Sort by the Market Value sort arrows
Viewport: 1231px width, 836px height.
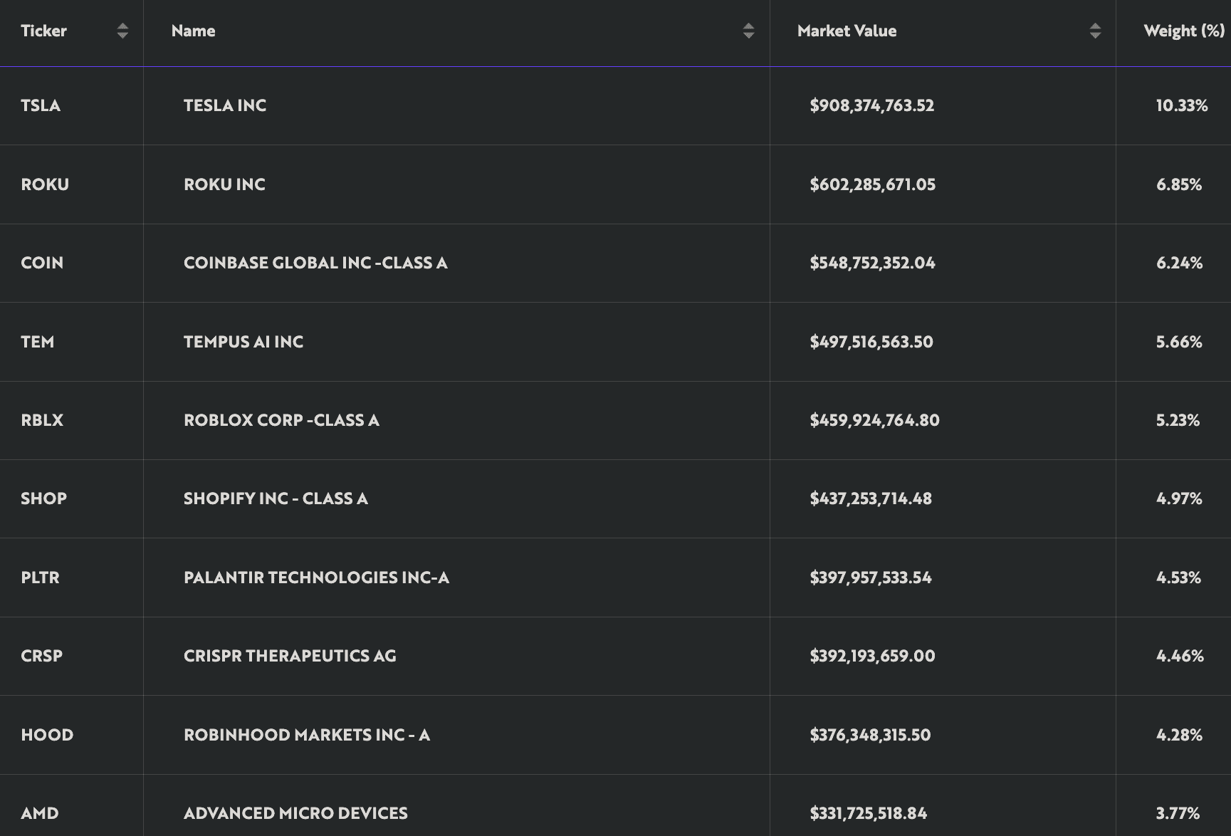[x=1095, y=31]
